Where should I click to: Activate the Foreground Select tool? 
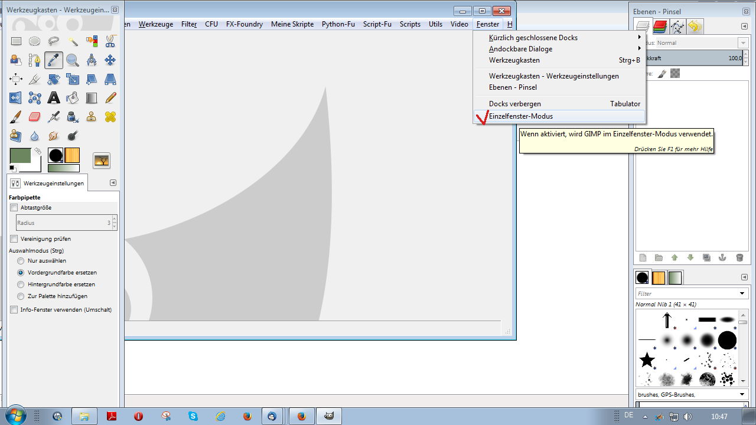coord(16,60)
